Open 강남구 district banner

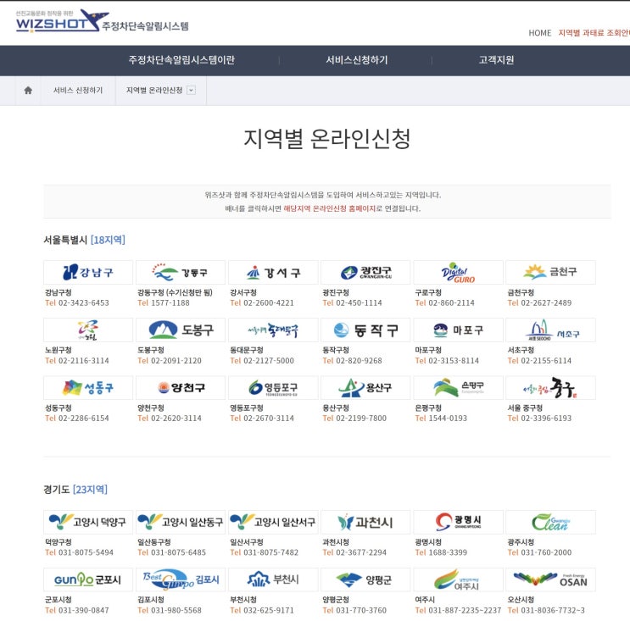pos(88,273)
